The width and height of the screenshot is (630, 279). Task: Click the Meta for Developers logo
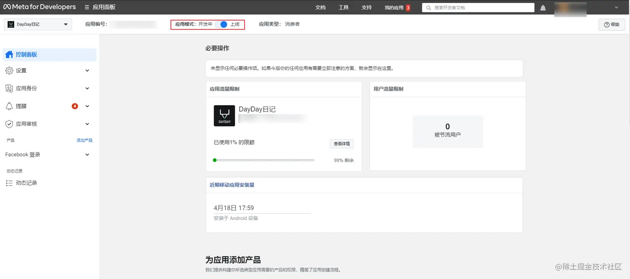pos(40,7)
